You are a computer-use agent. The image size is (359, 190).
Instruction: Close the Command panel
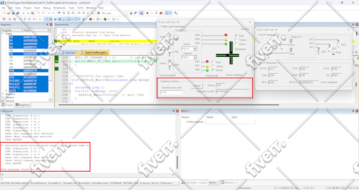[x=177, y=111]
